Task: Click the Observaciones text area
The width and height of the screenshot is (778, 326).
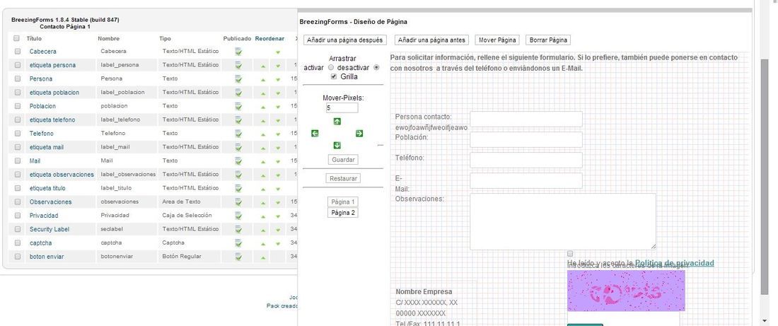Action: pyautogui.click(x=563, y=221)
